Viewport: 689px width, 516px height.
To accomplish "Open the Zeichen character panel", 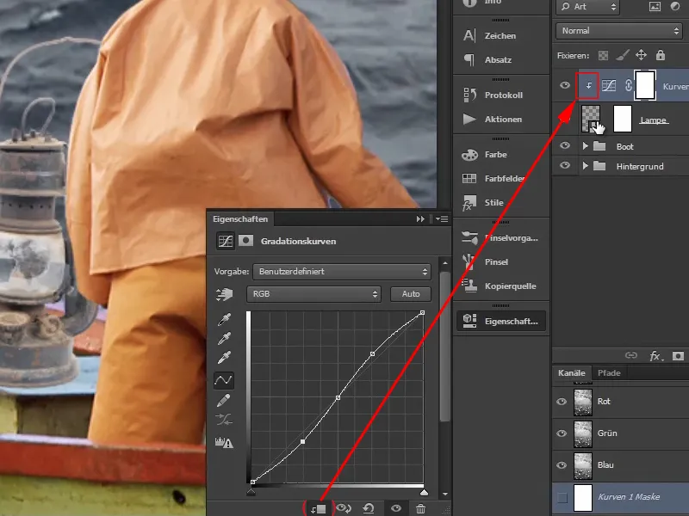I will coord(501,35).
